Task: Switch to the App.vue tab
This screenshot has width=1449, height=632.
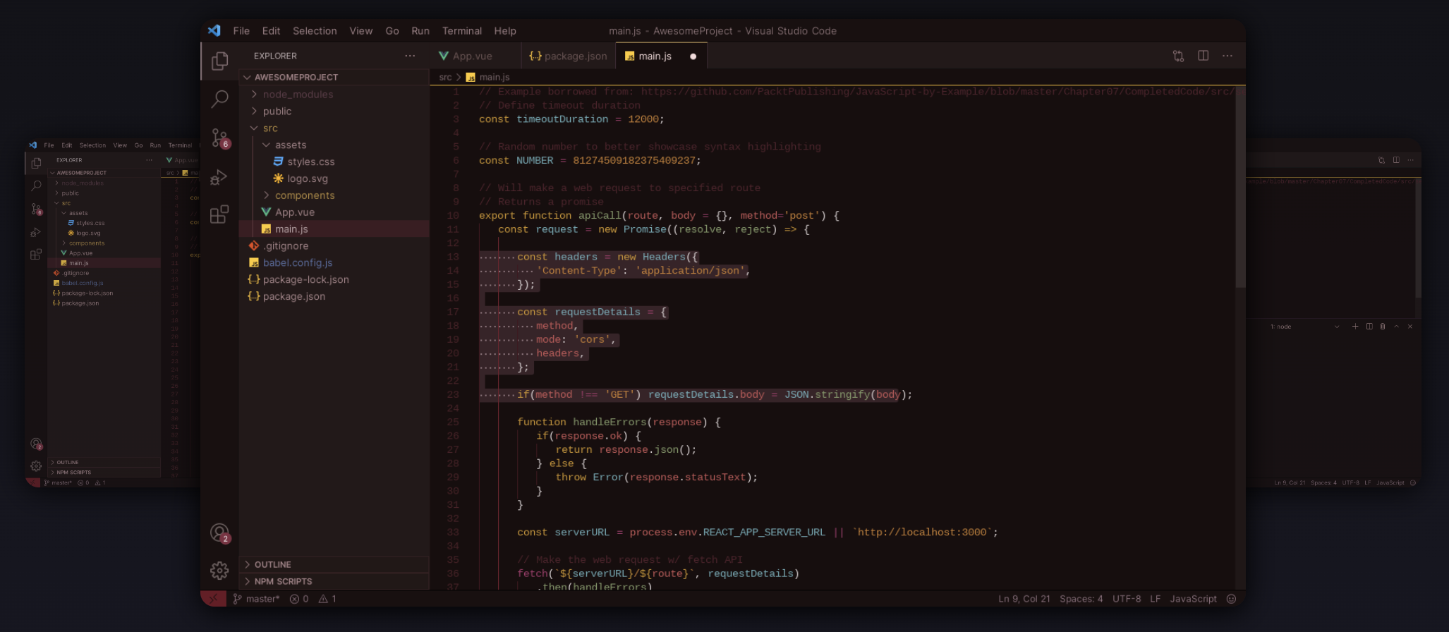Action: point(474,56)
